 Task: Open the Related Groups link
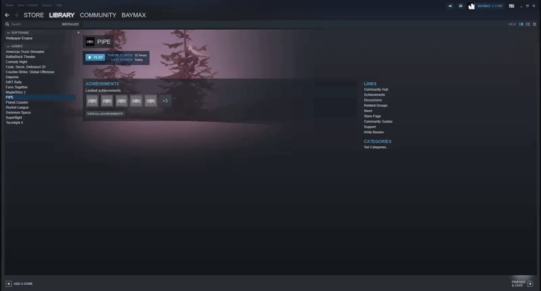point(375,106)
